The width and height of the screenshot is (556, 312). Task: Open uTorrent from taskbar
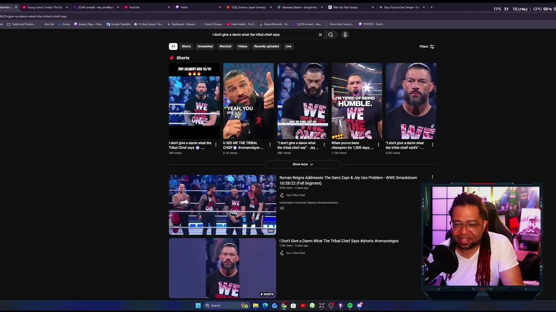(312, 305)
